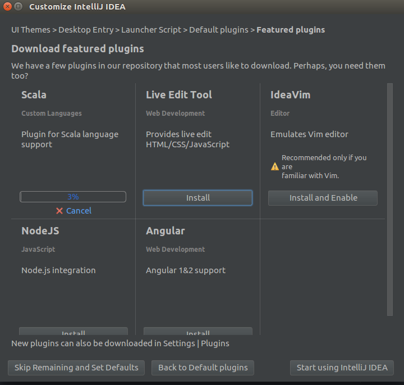This screenshot has width=404, height=385.
Task: Click the Live Edit Tool title
Action: click(179, 95)
